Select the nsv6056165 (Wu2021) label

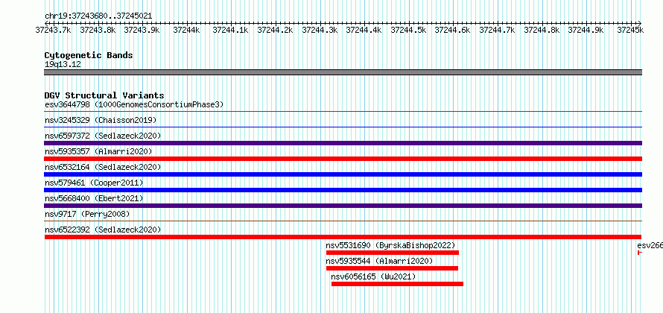(373, 276)
